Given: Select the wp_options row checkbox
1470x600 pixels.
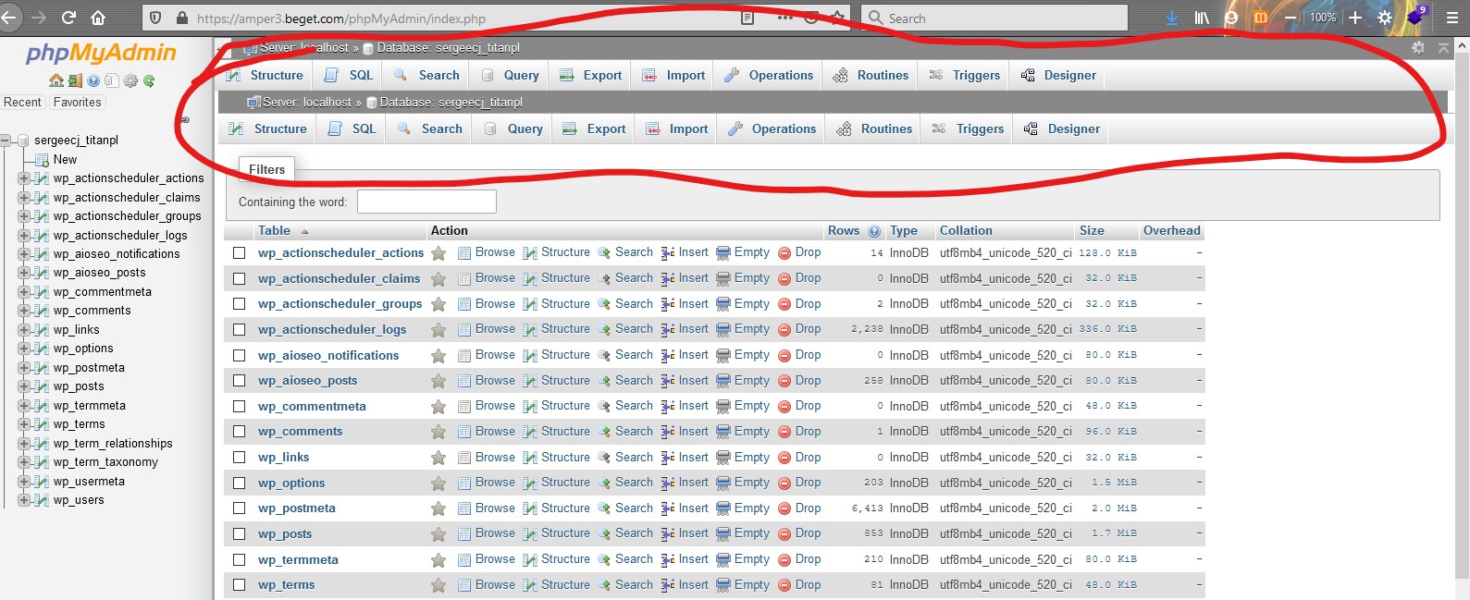Looking at the screenshot, I should 240,483.
